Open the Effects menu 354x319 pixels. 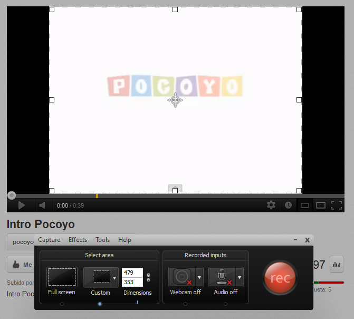click(x=78, y=240)
